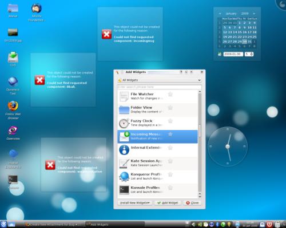Open the K application launcher menu
Image resolution: width=286 pixels, height=228 pixels.
point(3,225)
